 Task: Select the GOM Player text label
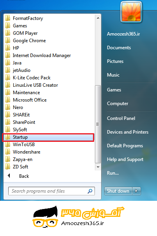tap(25, 33)
